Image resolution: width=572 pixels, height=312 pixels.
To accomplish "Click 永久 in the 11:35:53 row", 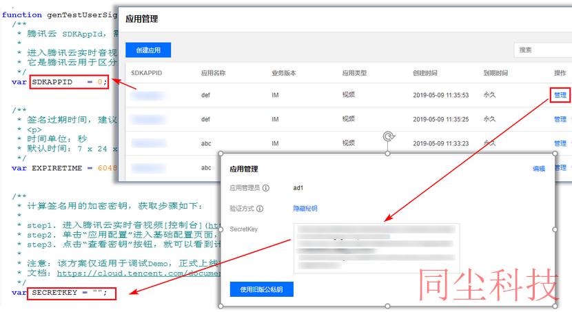I will tap(489, 95).
